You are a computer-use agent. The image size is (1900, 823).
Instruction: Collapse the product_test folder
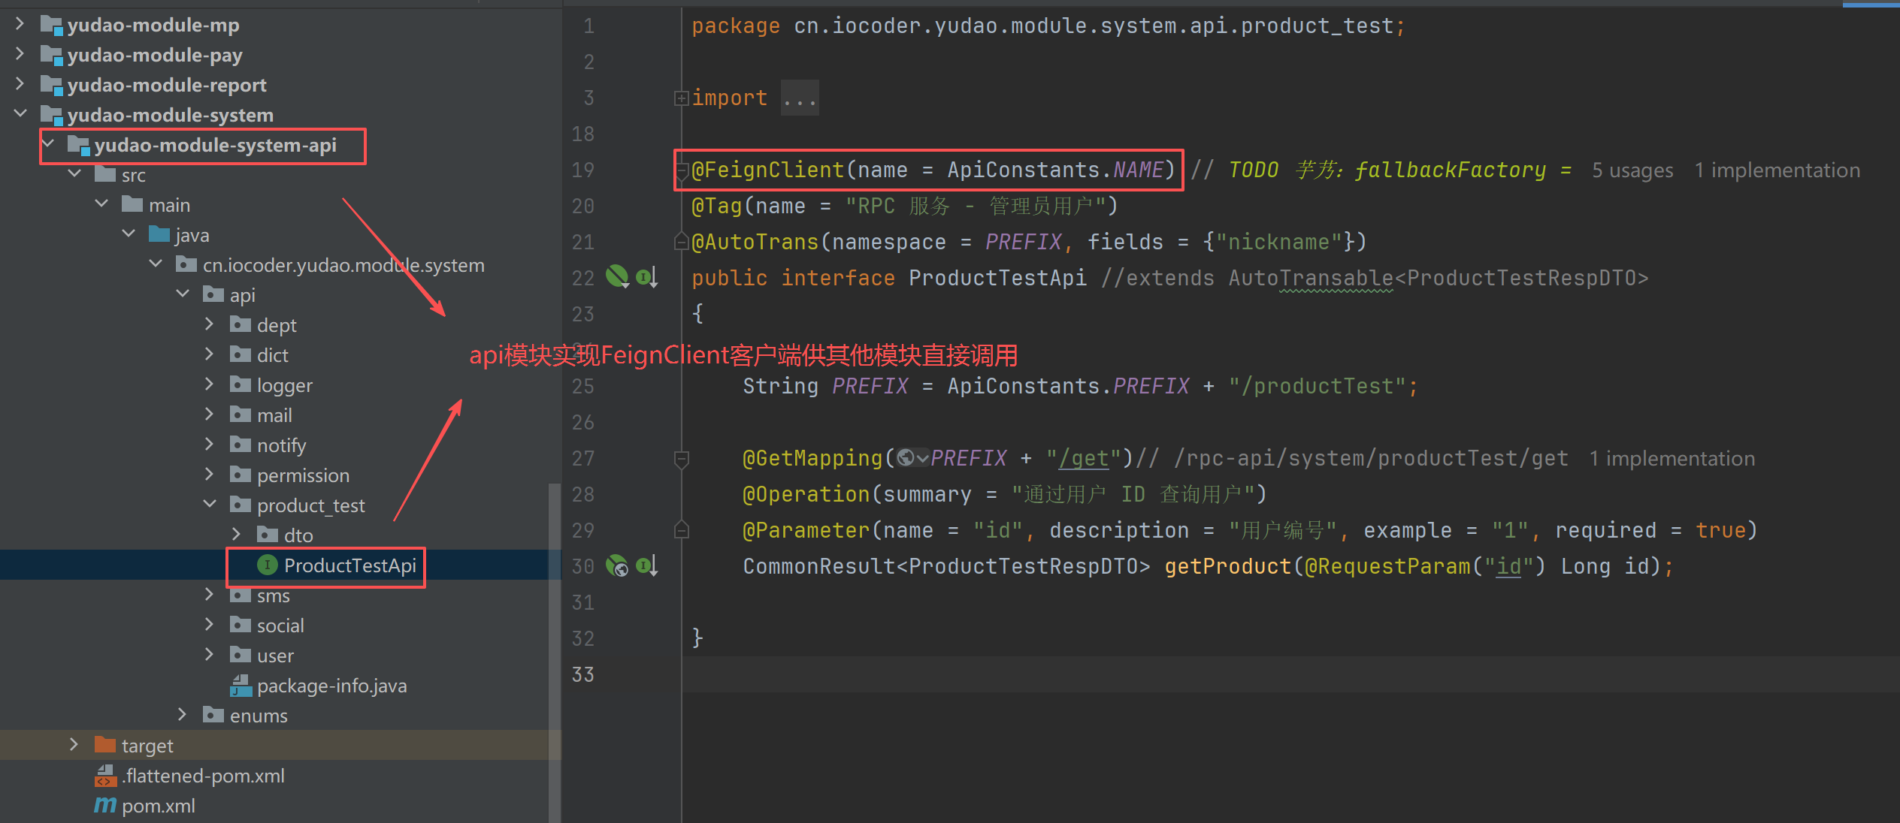(x=210, y=505)
